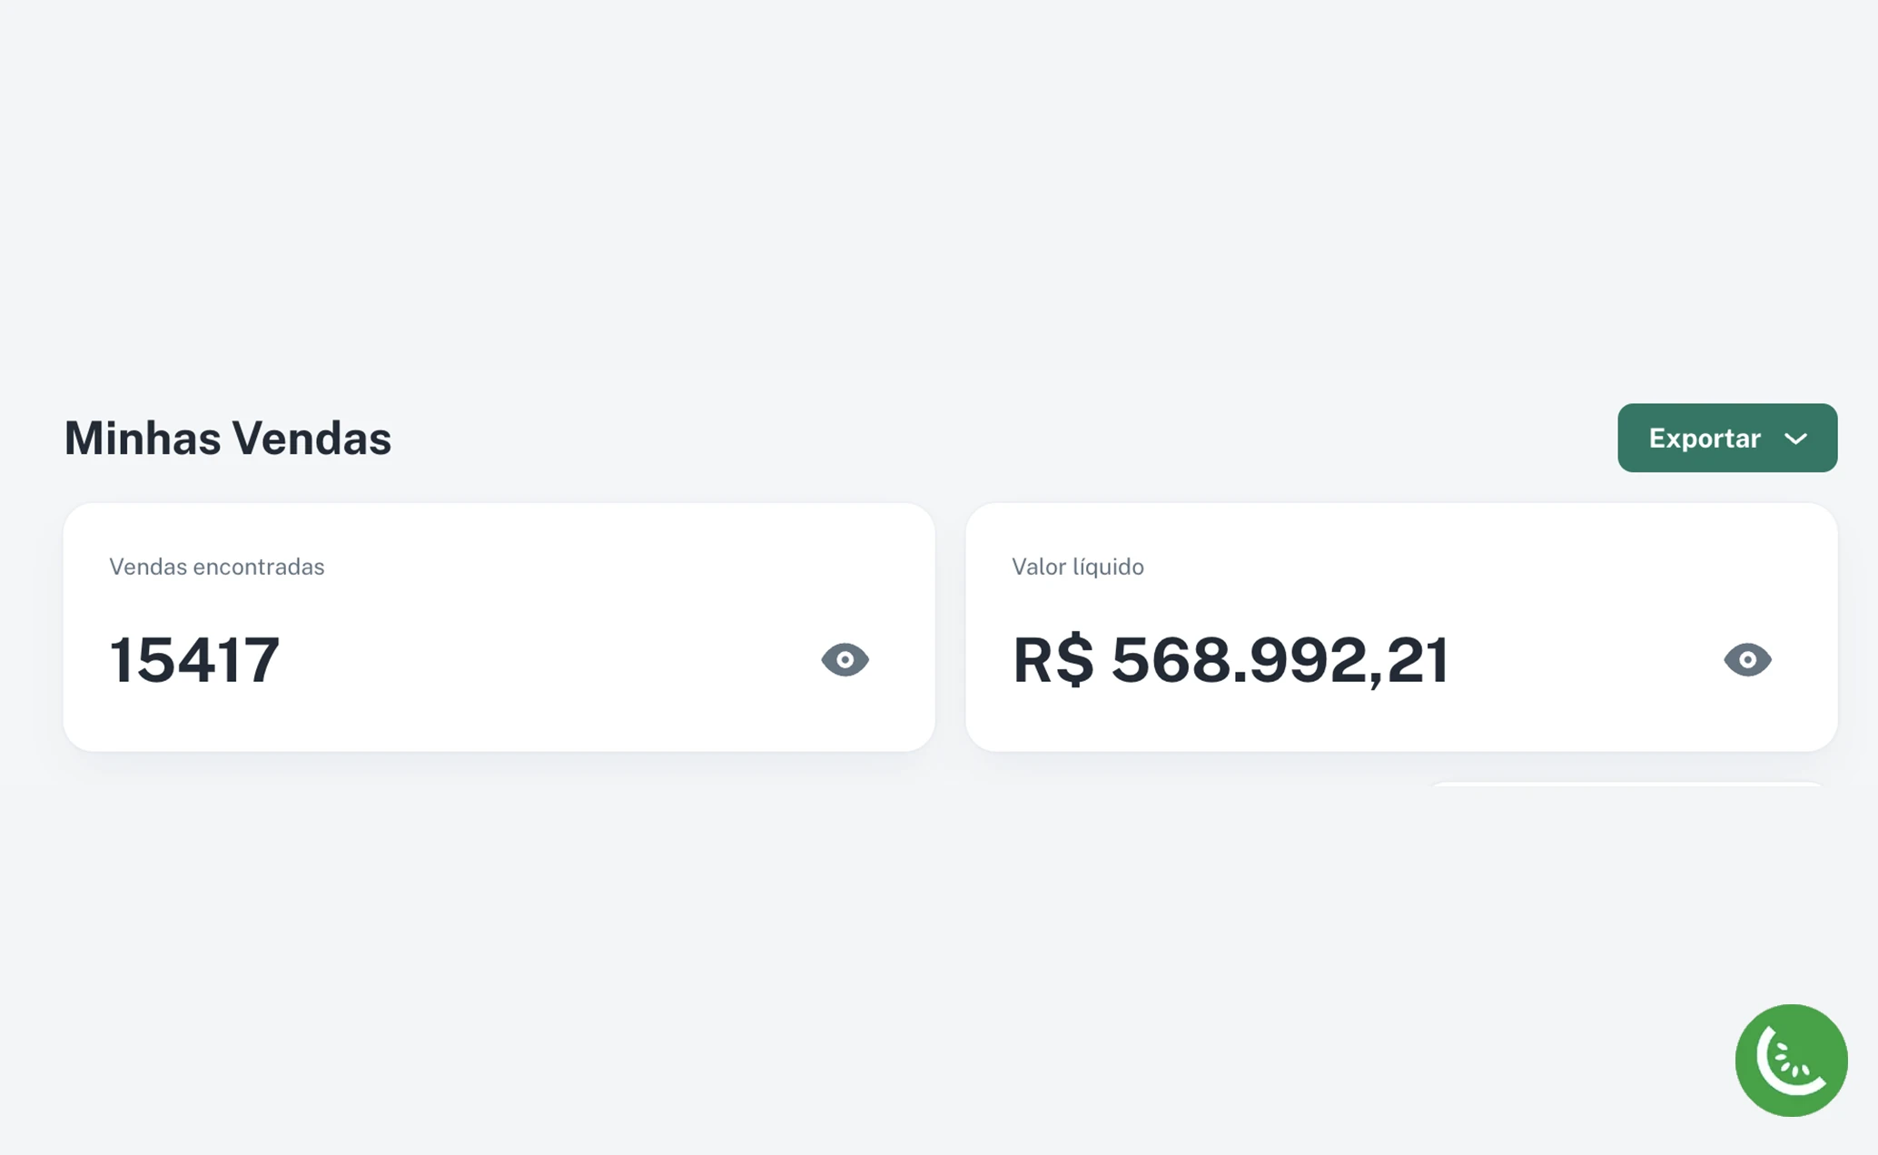Hide the Vendas encontradas count using eye icon
Screen dimensions: 1878x1155
coord(845,659)
